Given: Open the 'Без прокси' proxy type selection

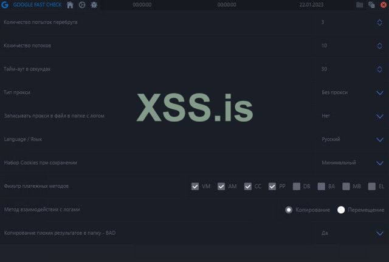Looking at the screenshot, I should (x=335, y=92).
